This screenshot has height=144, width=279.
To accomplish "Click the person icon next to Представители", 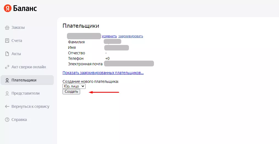I will tap(7, 94).
